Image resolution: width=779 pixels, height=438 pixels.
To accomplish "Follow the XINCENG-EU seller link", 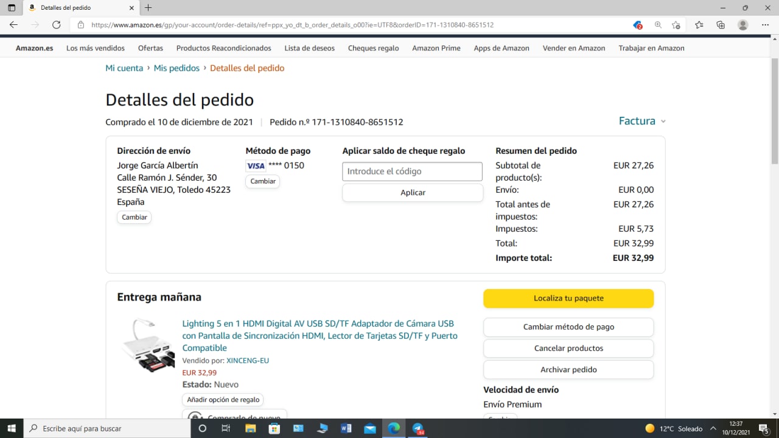I will (248, 361).
